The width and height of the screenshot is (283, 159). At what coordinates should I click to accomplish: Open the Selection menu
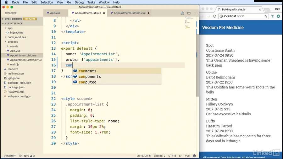point(47,2)
